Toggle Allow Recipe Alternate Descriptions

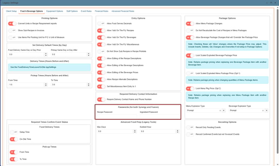point(101,79)
